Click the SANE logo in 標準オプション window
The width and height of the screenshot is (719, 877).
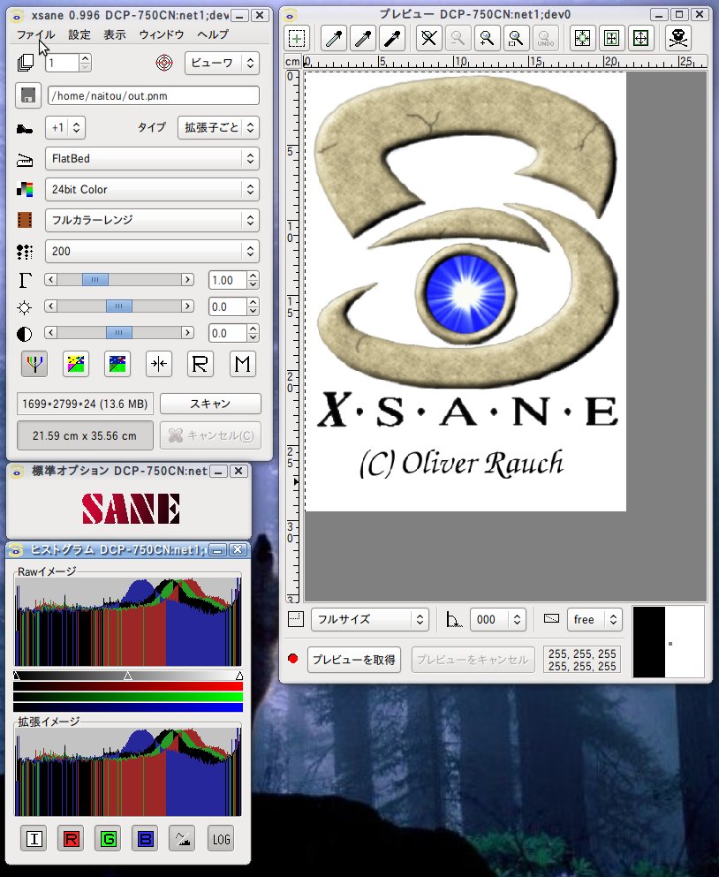(x=131, y=509)
